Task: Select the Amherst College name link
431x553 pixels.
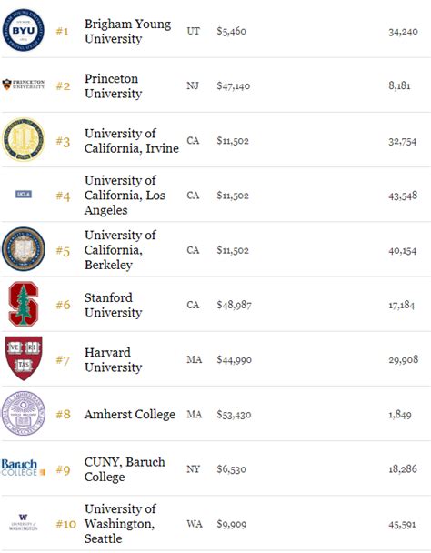Action: [x=130, y=415]
